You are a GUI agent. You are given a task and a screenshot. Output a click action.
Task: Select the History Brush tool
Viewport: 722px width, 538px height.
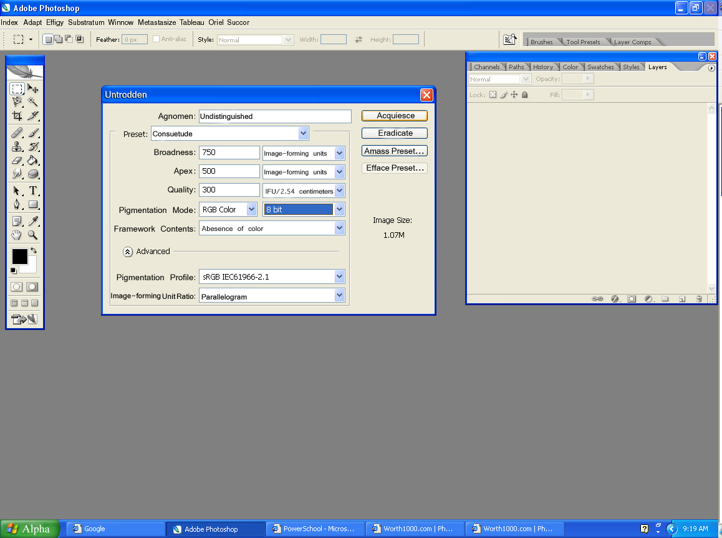32,147
